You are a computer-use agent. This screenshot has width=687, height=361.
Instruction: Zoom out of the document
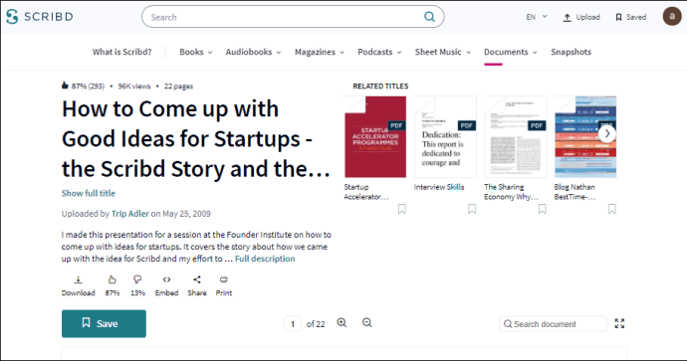pos(367,323)
